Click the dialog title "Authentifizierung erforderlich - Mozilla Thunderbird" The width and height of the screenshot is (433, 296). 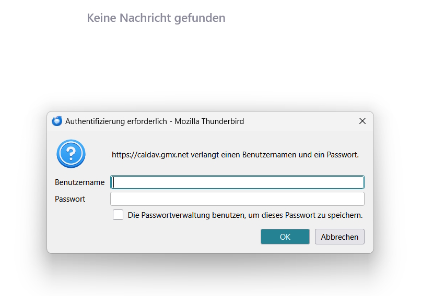[155, 121]
